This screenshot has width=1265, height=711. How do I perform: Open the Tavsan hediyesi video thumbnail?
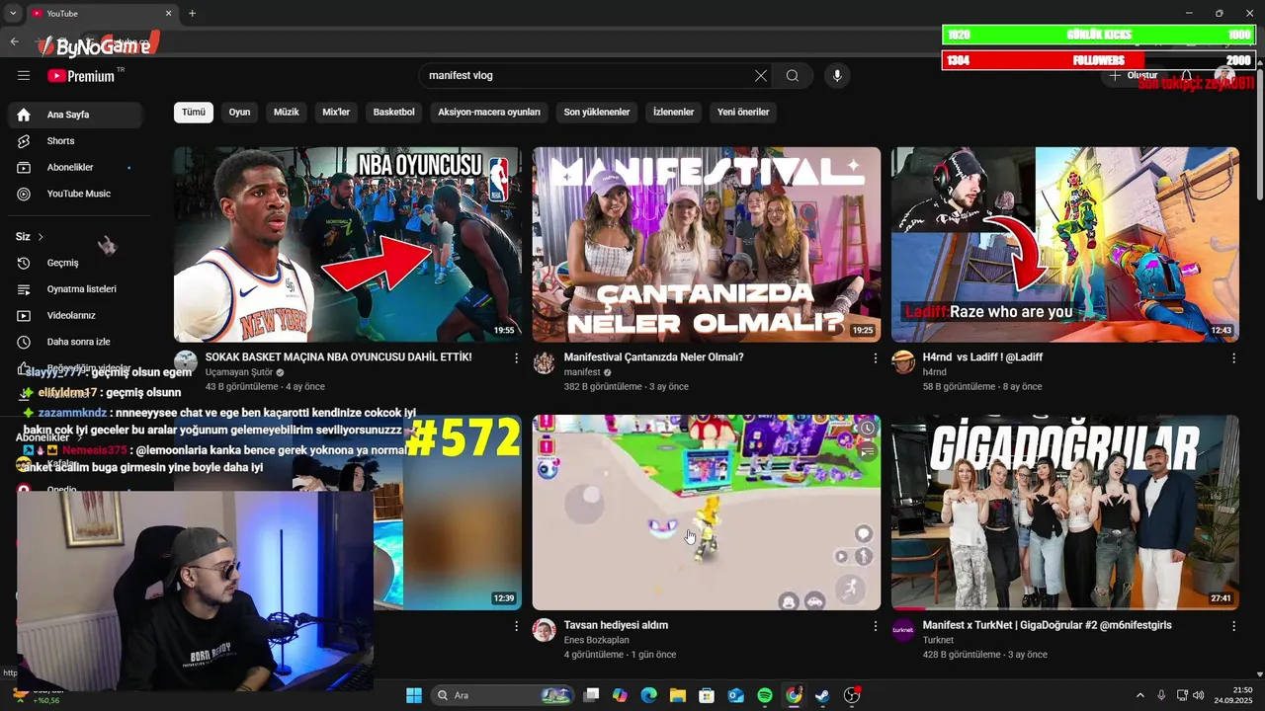tap(707, 513)
